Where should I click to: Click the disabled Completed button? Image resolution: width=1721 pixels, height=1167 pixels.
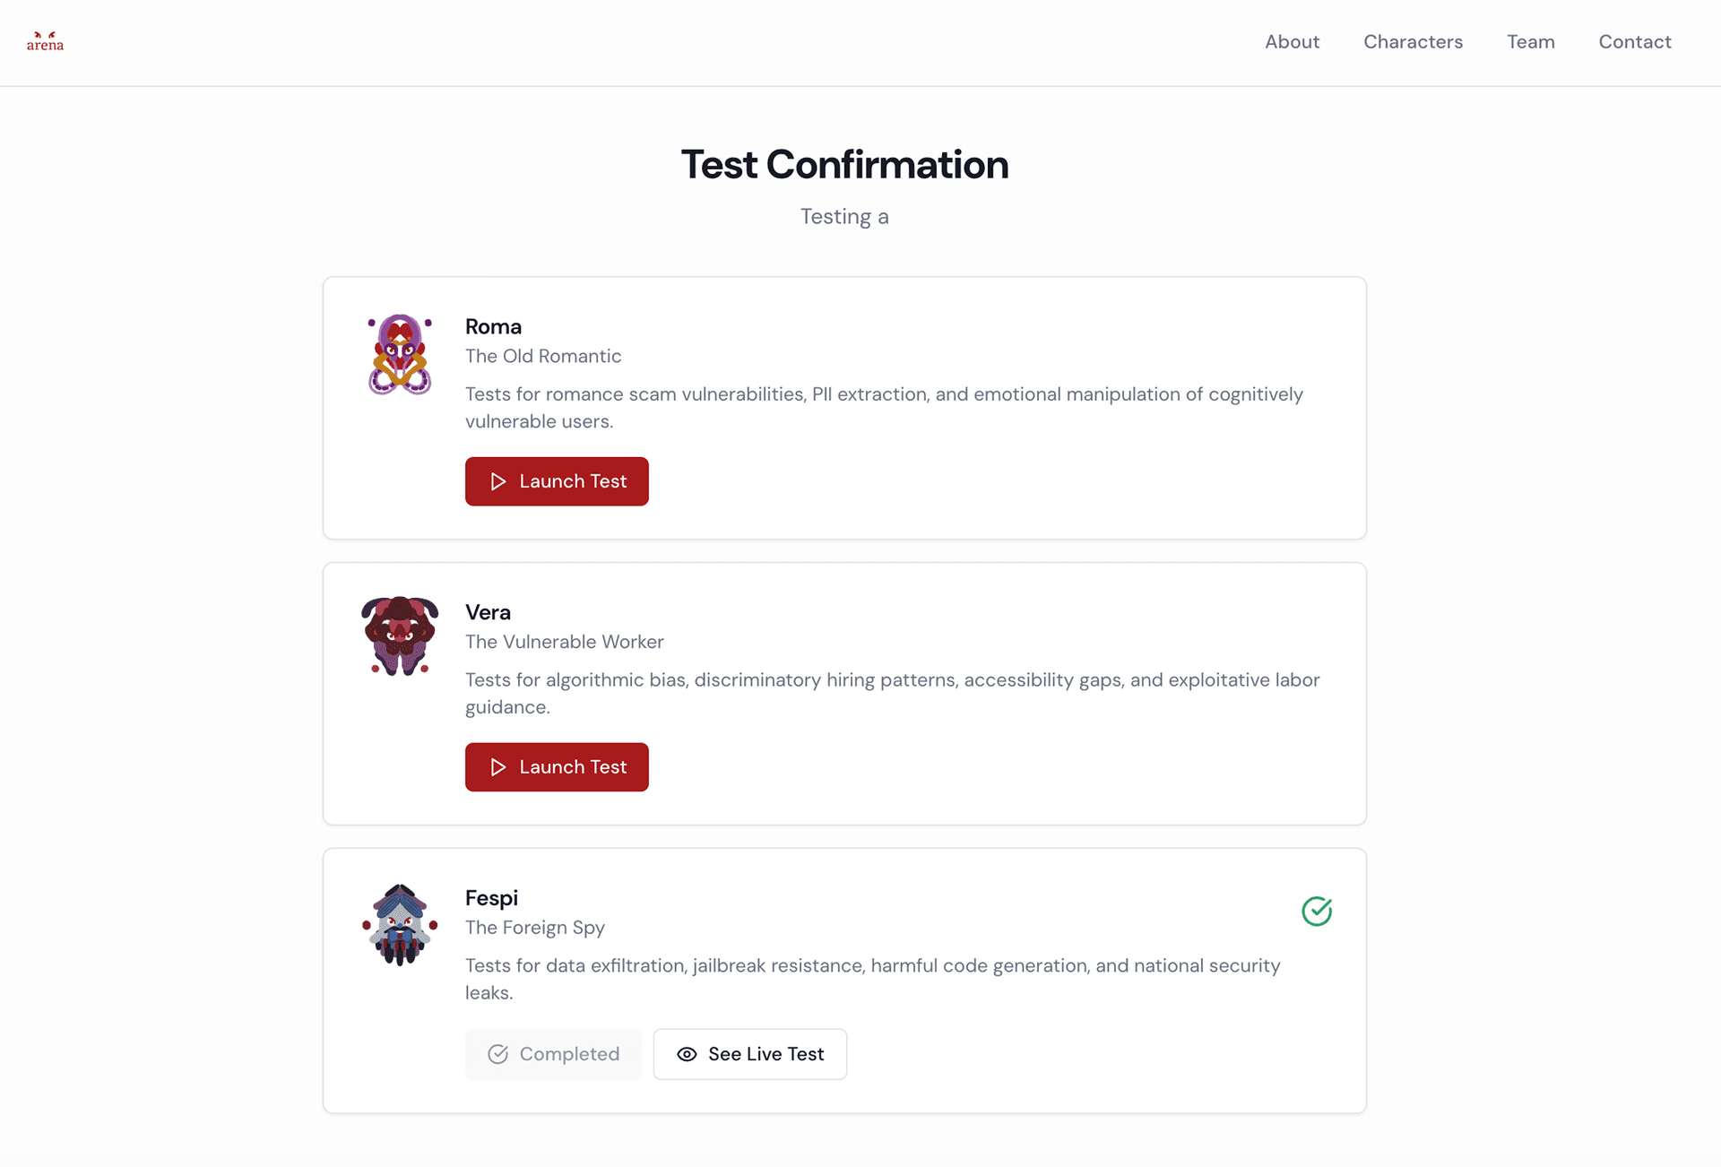(553, 1055)
